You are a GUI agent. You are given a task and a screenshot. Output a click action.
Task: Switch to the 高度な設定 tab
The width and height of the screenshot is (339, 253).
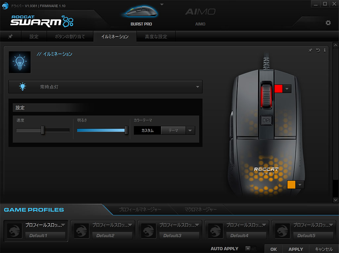pos(156,36)
